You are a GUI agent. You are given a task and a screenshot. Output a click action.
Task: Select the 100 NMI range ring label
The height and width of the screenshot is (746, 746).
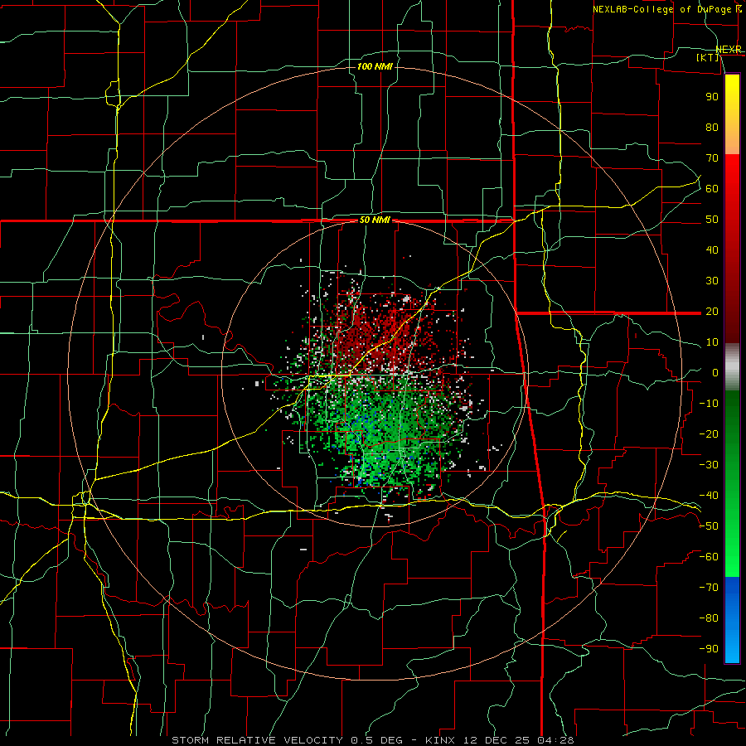[x=375, y=66]
